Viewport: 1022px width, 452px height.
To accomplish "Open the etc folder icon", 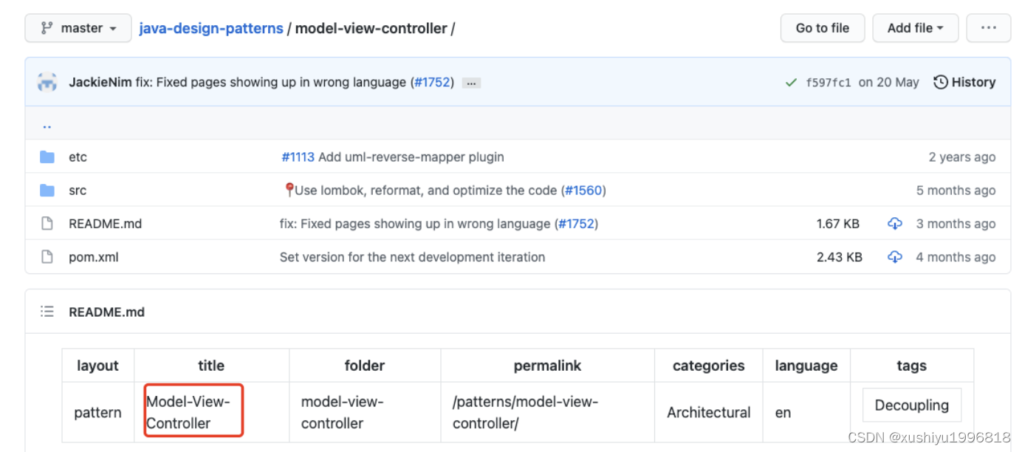I will click(x=47, y=157).
